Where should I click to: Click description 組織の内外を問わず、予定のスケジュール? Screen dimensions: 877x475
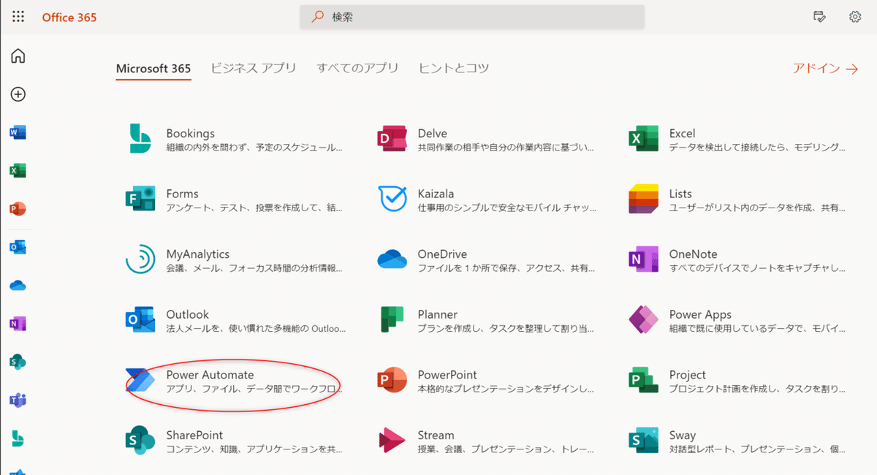click(x=255, y=147)
